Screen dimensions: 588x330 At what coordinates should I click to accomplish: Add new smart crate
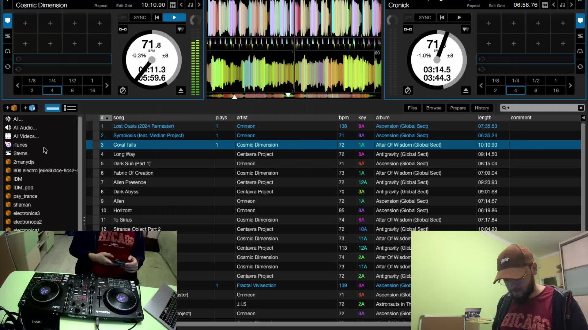30,108
